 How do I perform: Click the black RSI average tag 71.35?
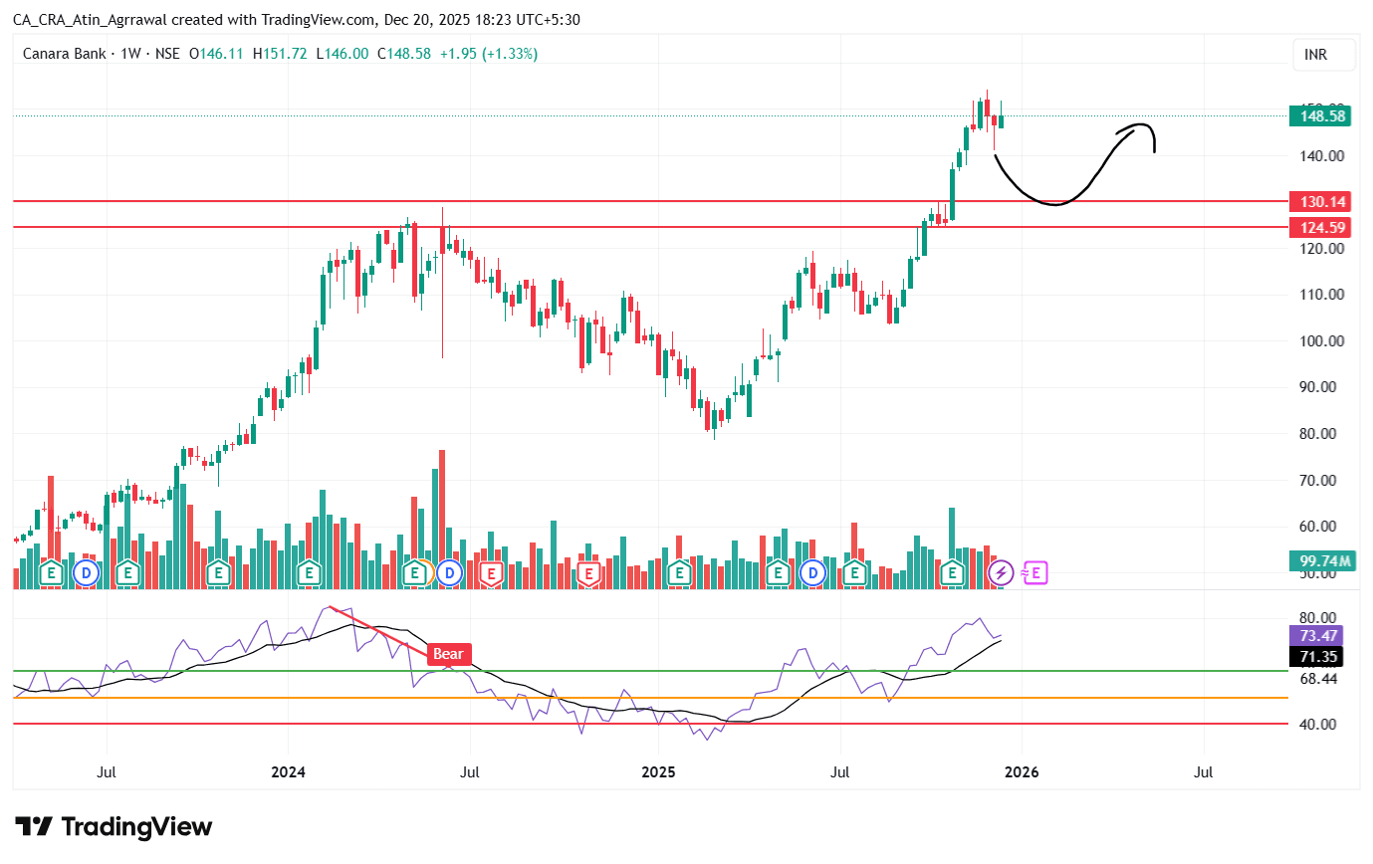pos(1317,656)
